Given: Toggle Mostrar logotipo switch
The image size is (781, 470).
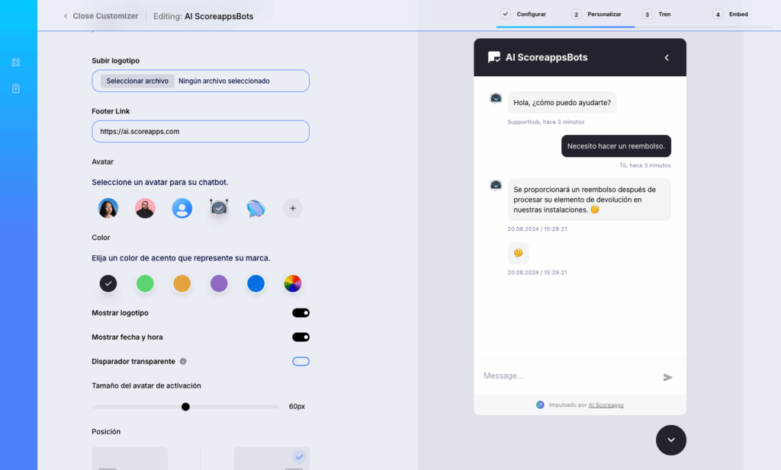Looking at the screenshot, I should (301, 313).
